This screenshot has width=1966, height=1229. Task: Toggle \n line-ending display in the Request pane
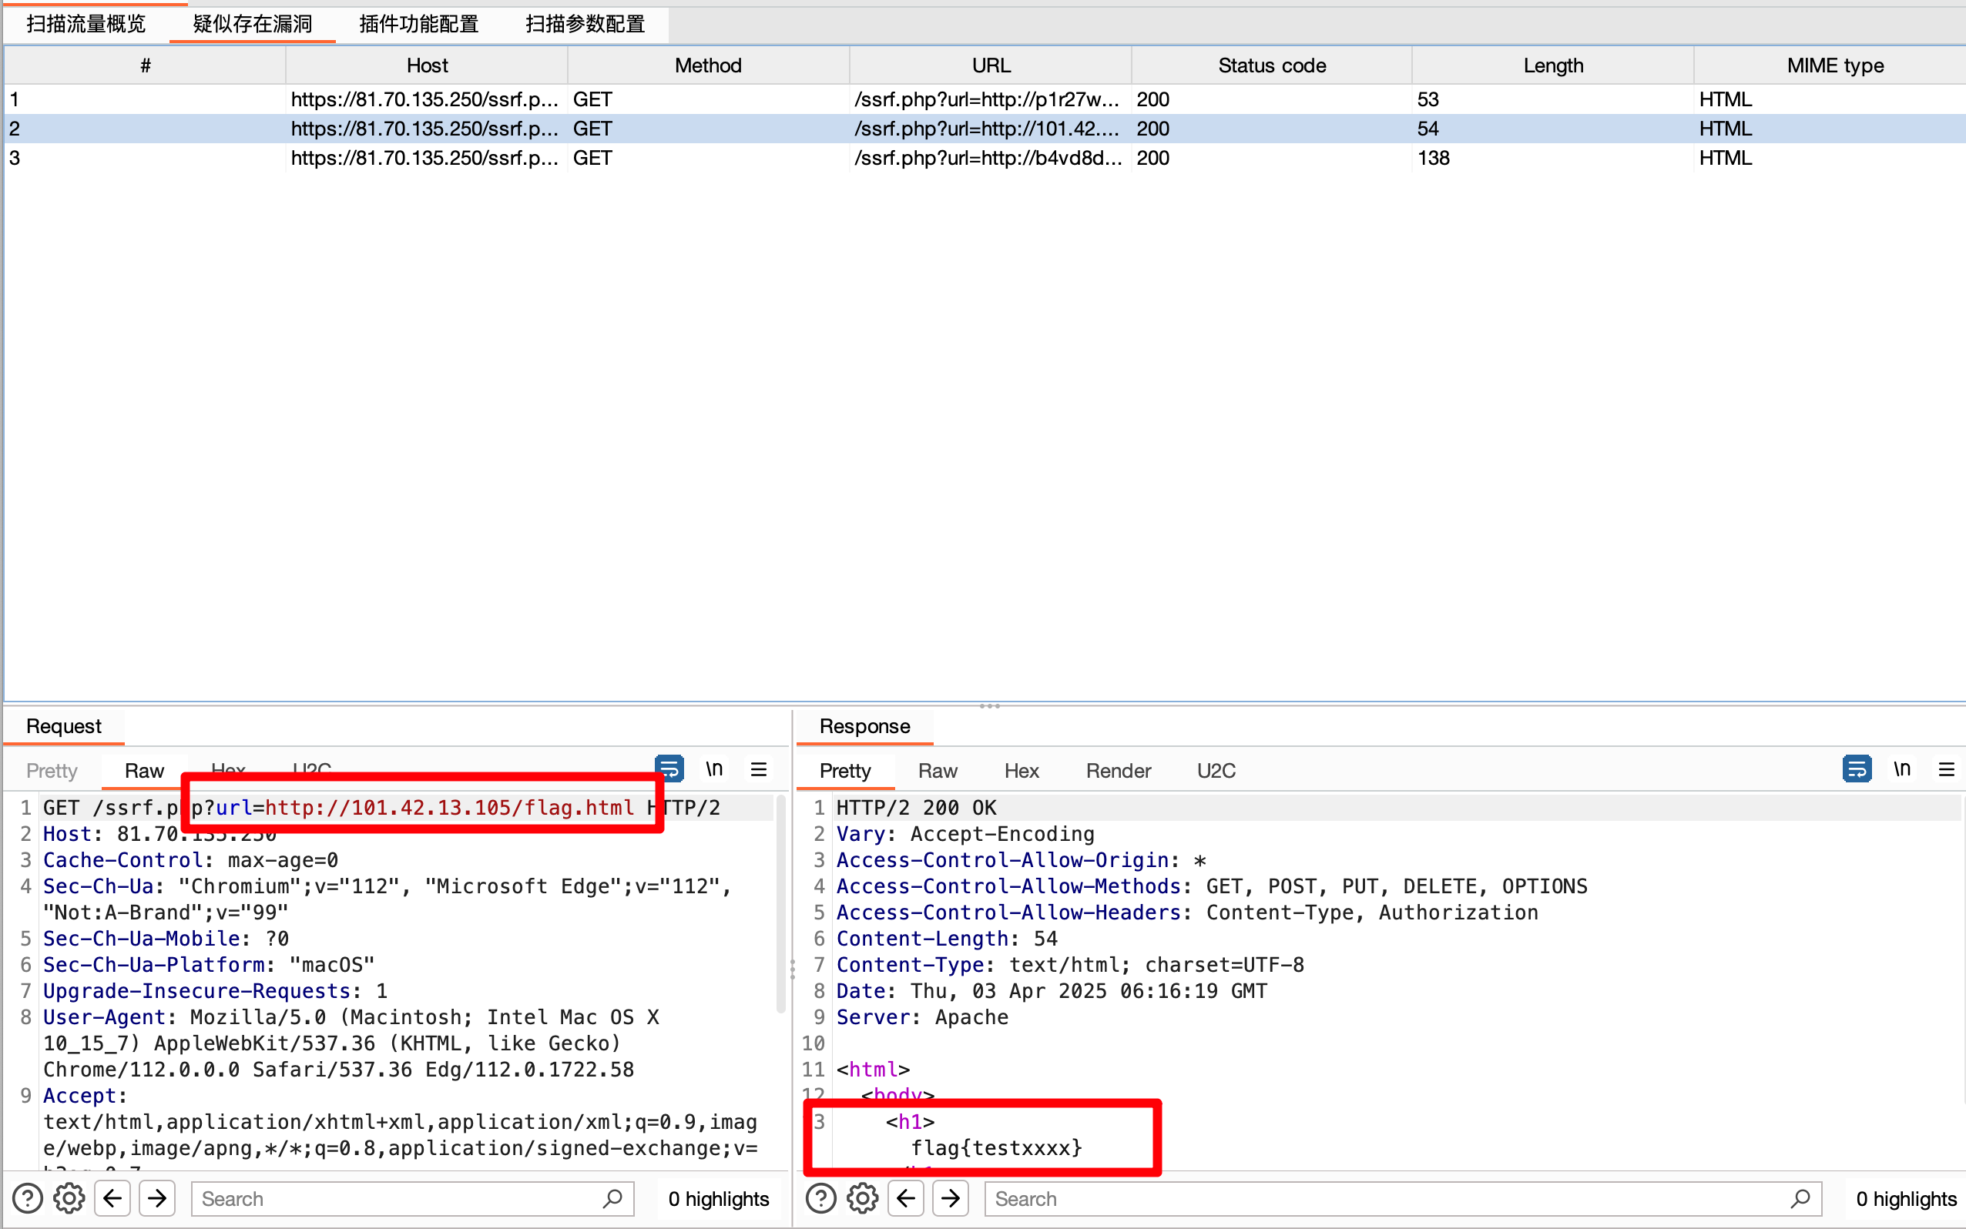(715, 769)
